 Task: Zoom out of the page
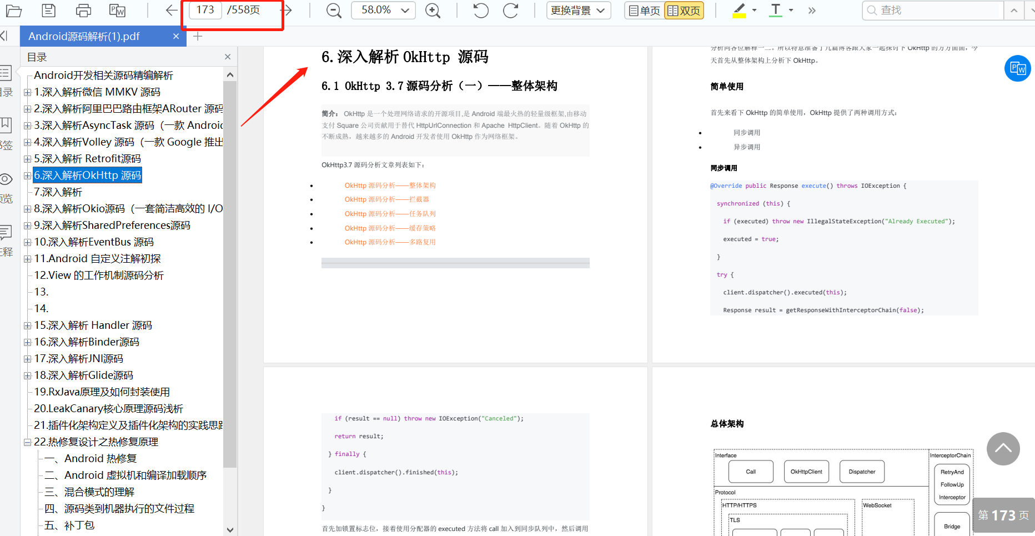pyautogui.click(x=333, y=10)
